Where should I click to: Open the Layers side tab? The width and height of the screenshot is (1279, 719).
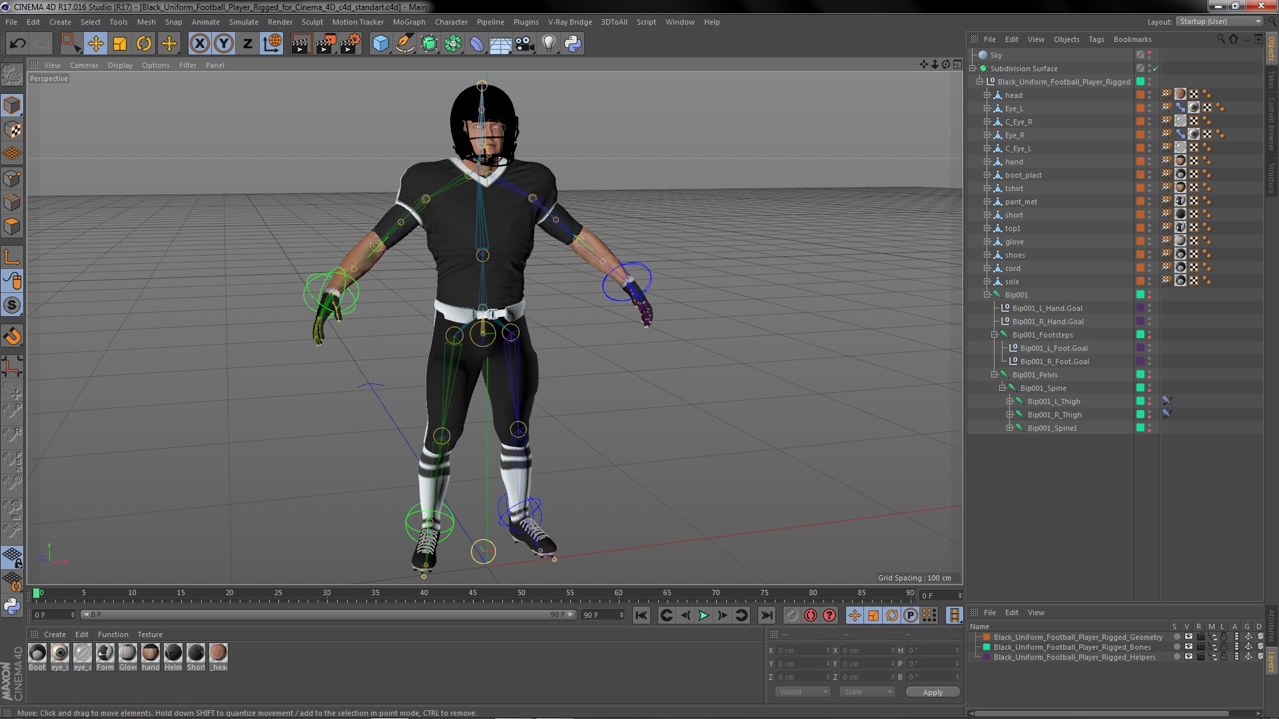[x=1272, y=662]
